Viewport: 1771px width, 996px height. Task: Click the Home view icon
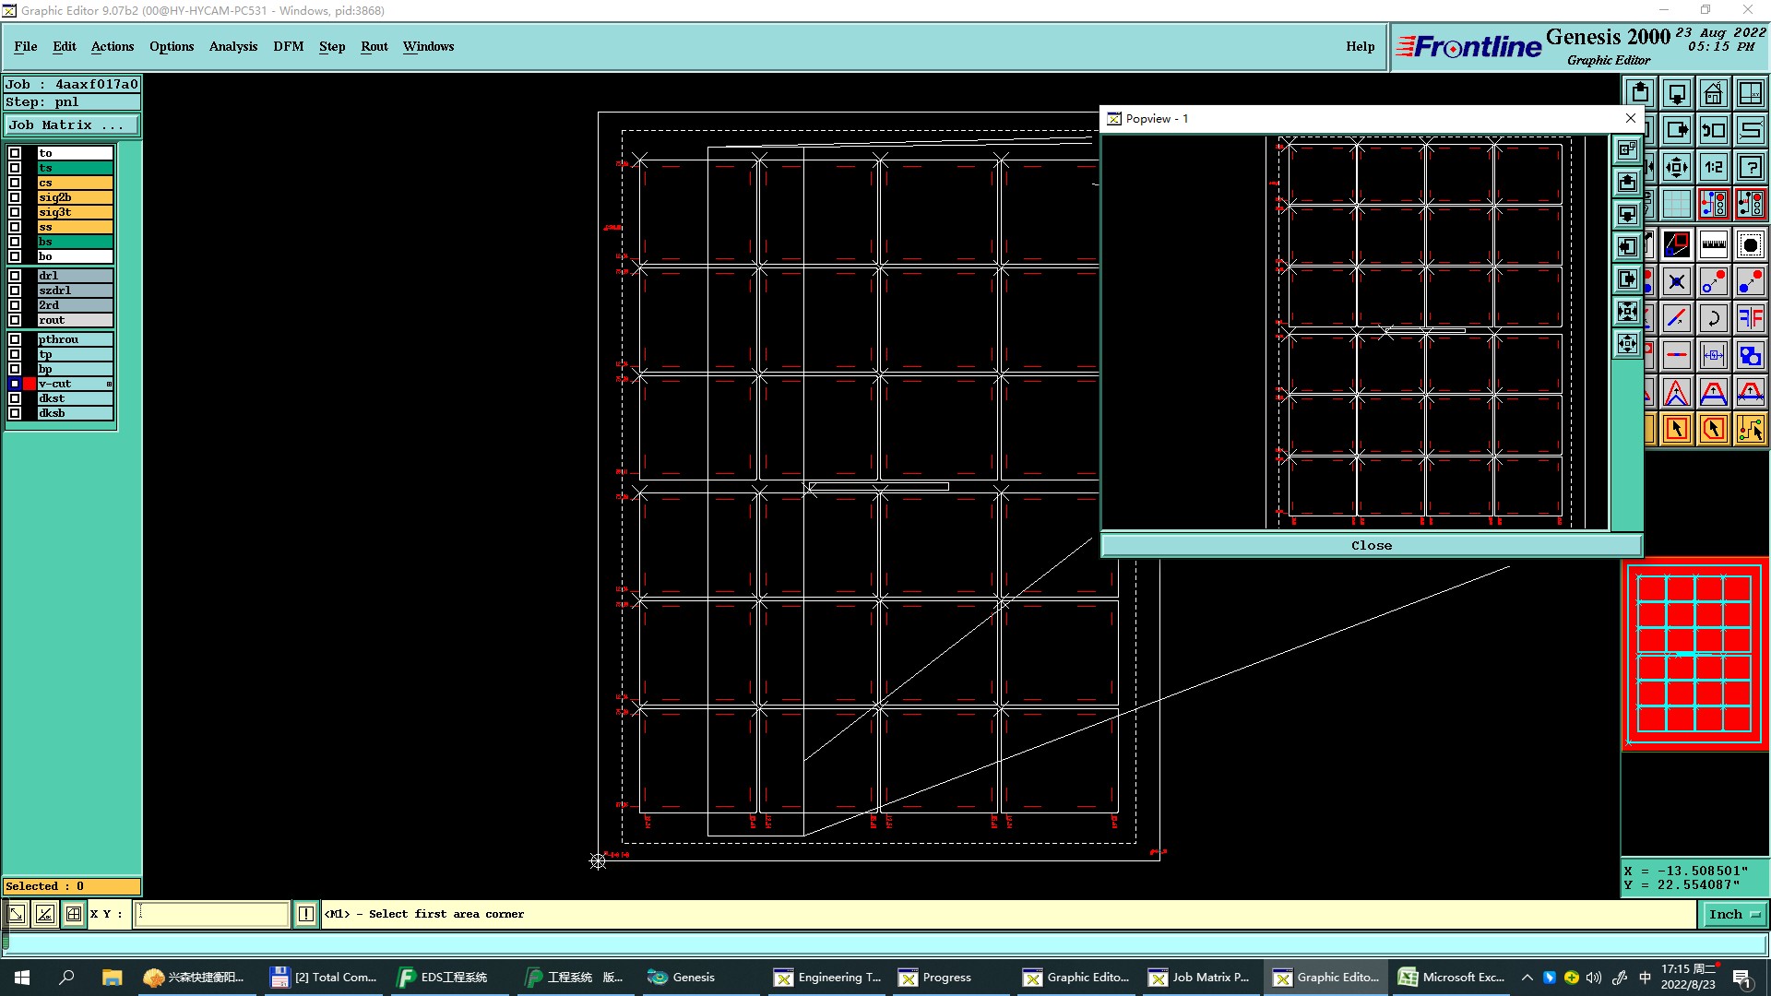1713,93
